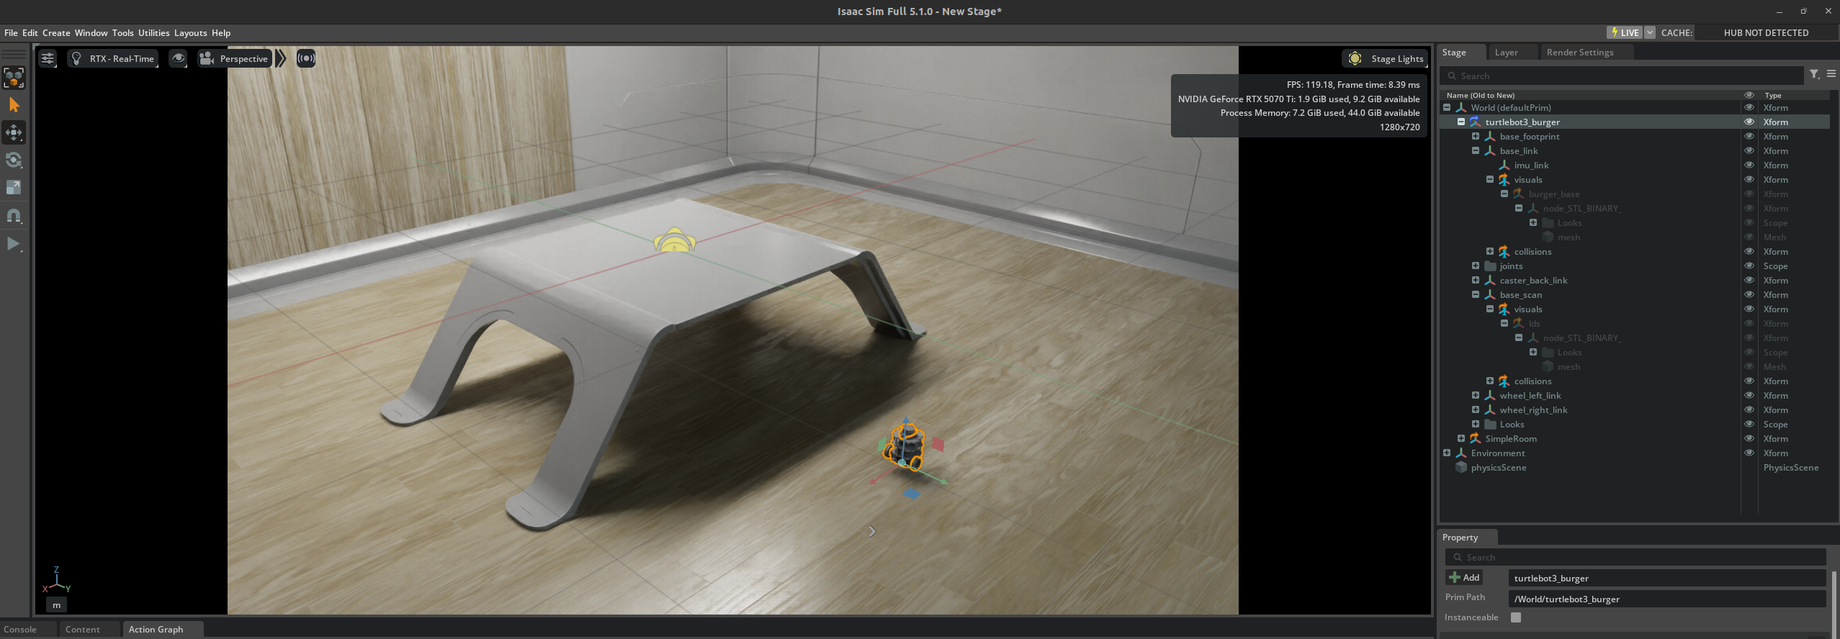
Task: Click the Add property button
Action: click(1464, 577)
